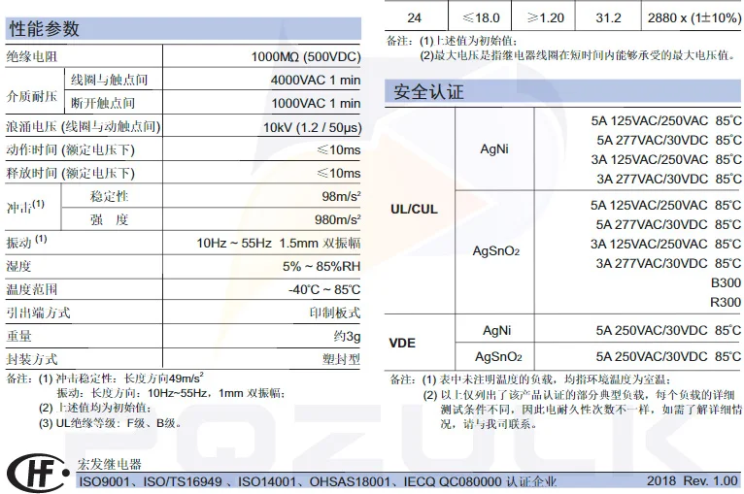Click the cell 2880 x (1±10%)
Viewport: 744px width, 494px height.
[694, 18]
